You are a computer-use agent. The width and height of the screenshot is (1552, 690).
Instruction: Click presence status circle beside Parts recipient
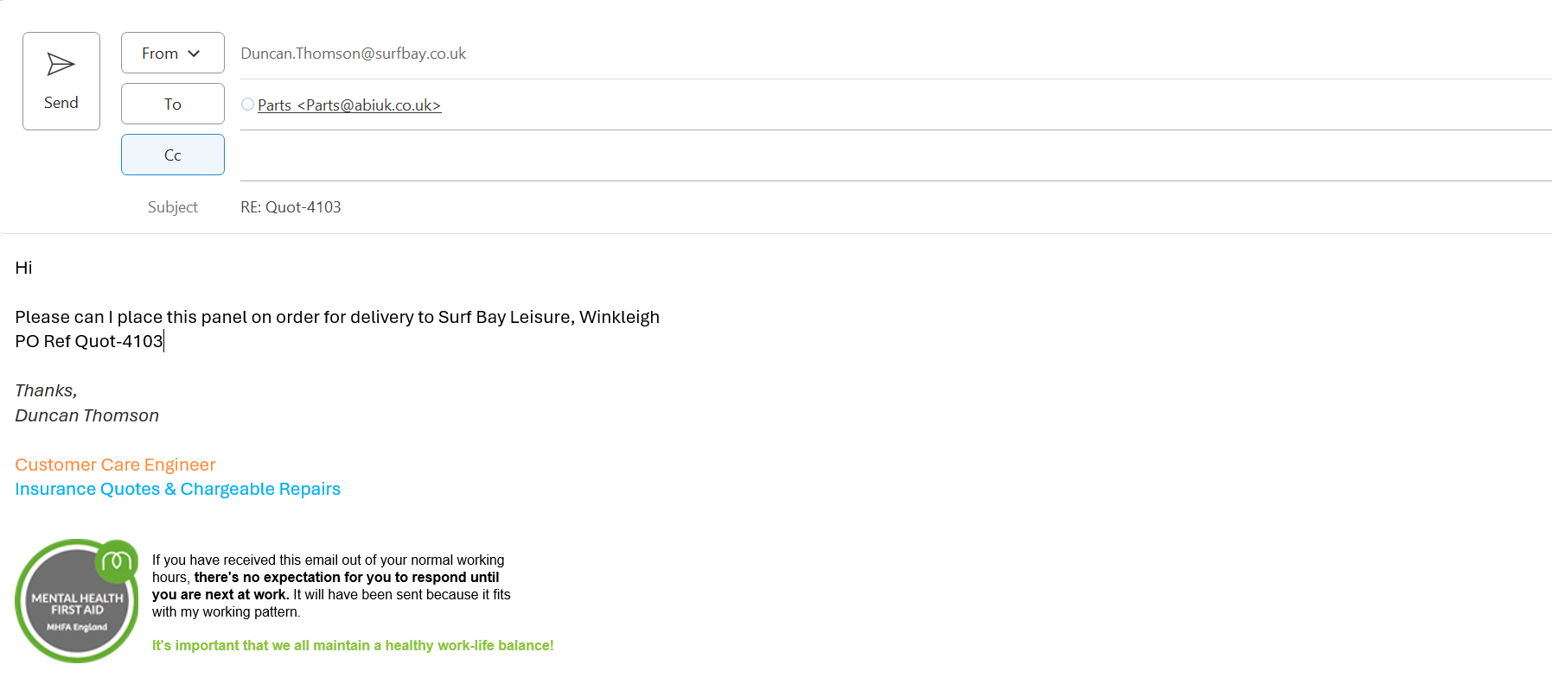(x=247, y=104)
